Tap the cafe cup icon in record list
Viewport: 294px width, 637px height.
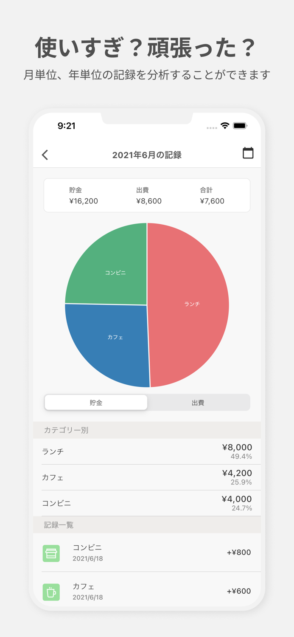click(51, 592)
